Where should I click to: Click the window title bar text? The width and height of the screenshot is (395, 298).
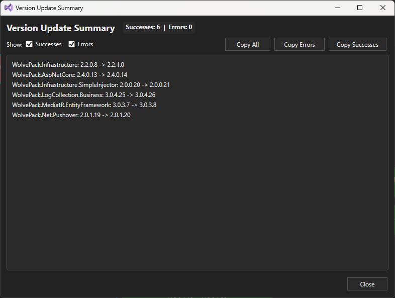(49, 8)
